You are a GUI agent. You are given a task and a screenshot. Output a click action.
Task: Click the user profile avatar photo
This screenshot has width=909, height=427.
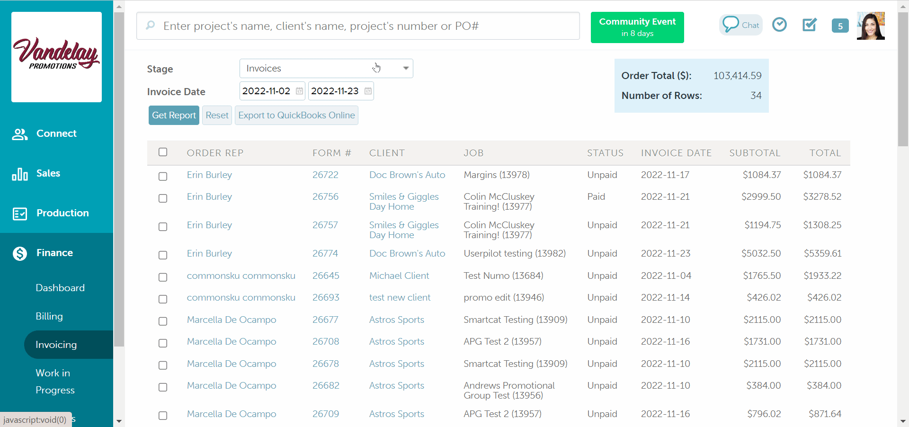(870, 26)
